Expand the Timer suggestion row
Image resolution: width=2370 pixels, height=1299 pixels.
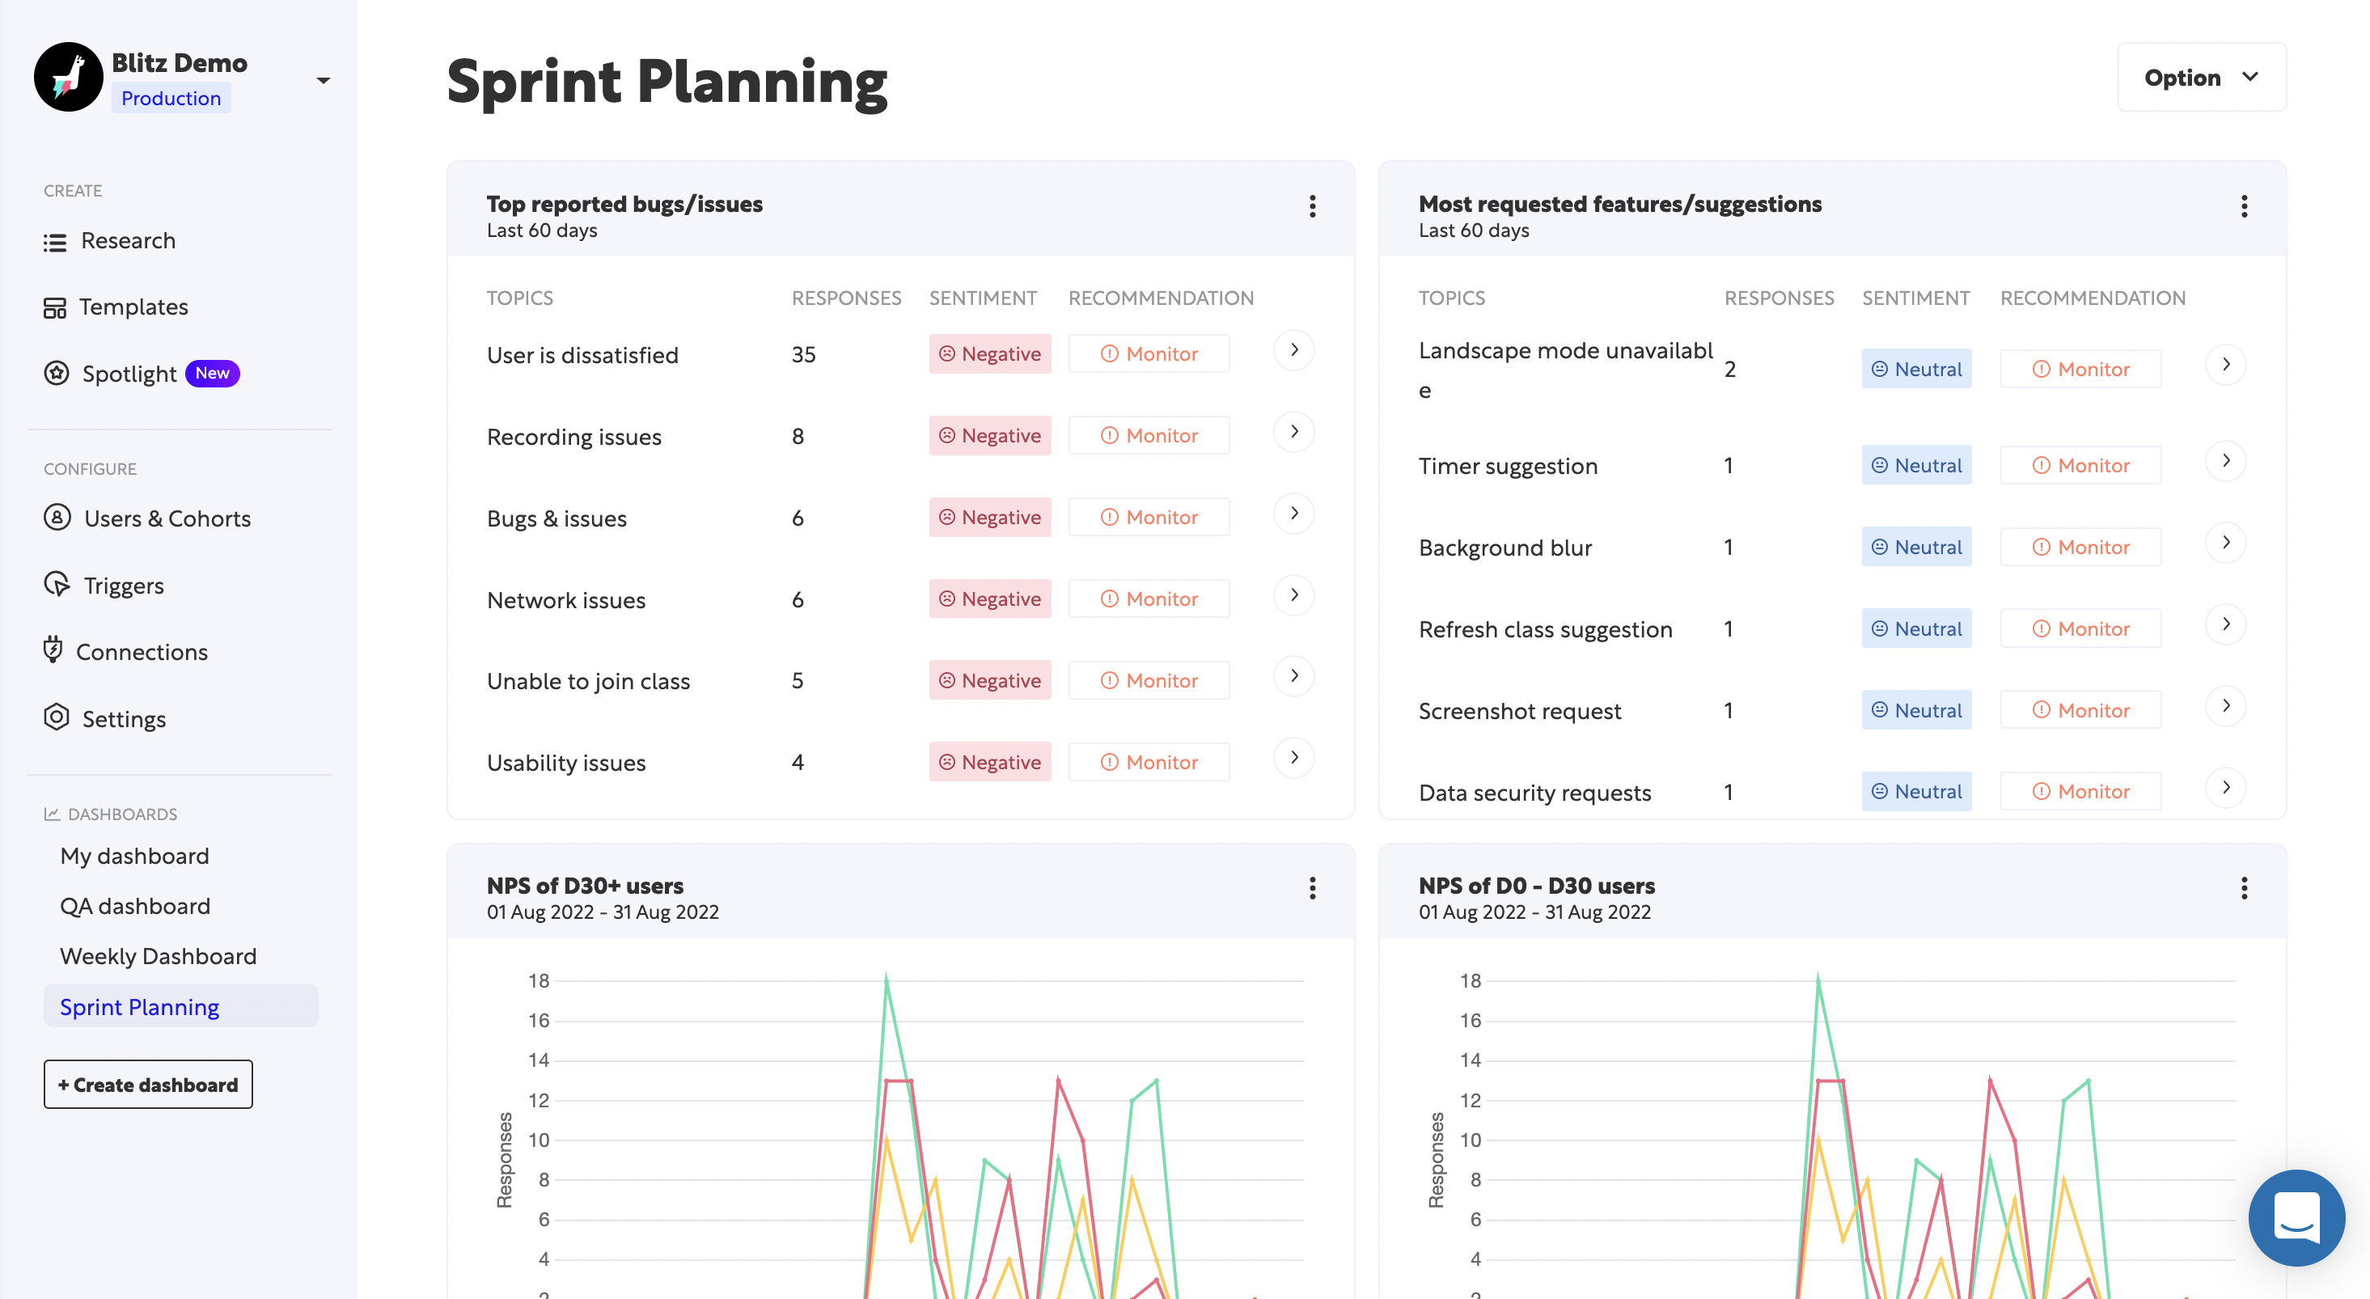pos(2227,461)
